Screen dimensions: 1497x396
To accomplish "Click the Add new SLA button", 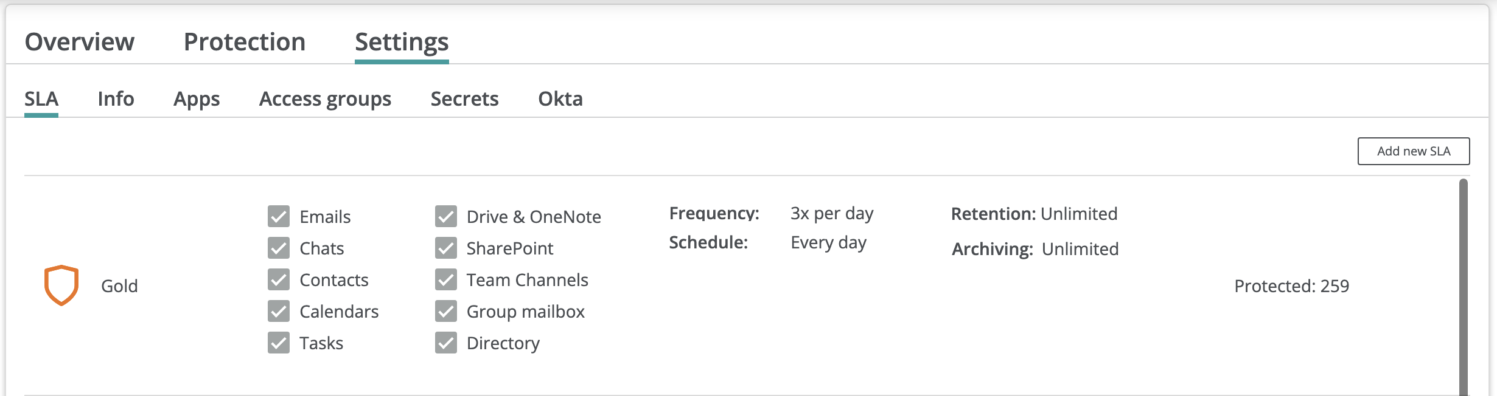I will [1414, 151].
